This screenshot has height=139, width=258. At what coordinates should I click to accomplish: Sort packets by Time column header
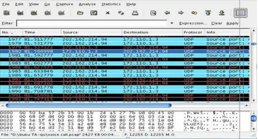[x=42, y=32]
